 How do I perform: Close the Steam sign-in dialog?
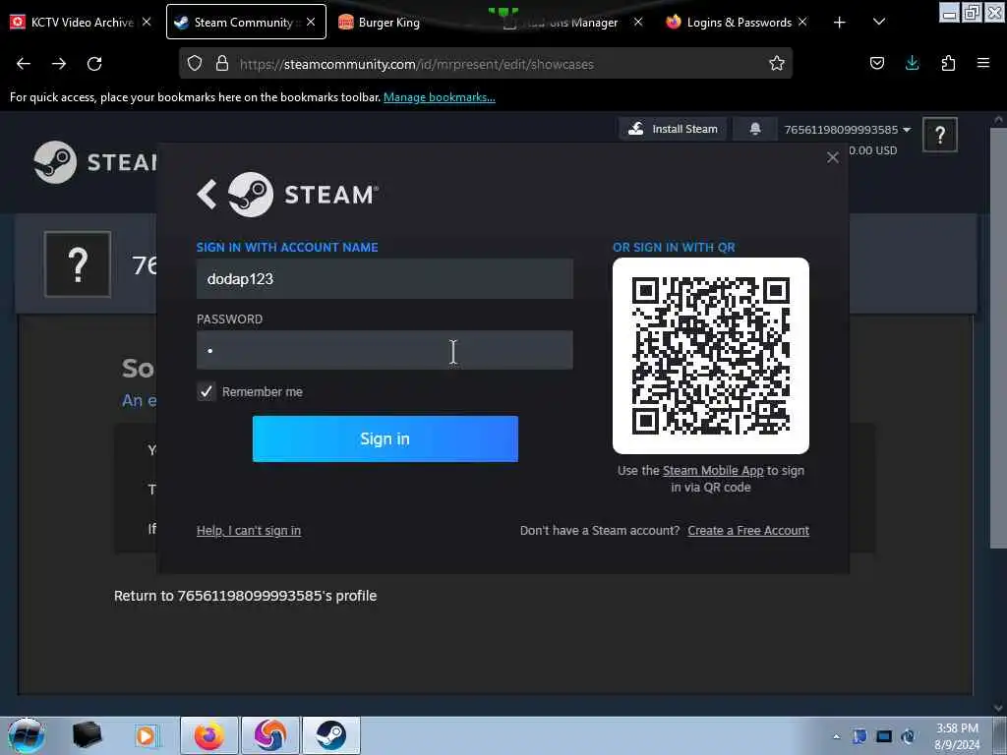(x=833, y=157)
